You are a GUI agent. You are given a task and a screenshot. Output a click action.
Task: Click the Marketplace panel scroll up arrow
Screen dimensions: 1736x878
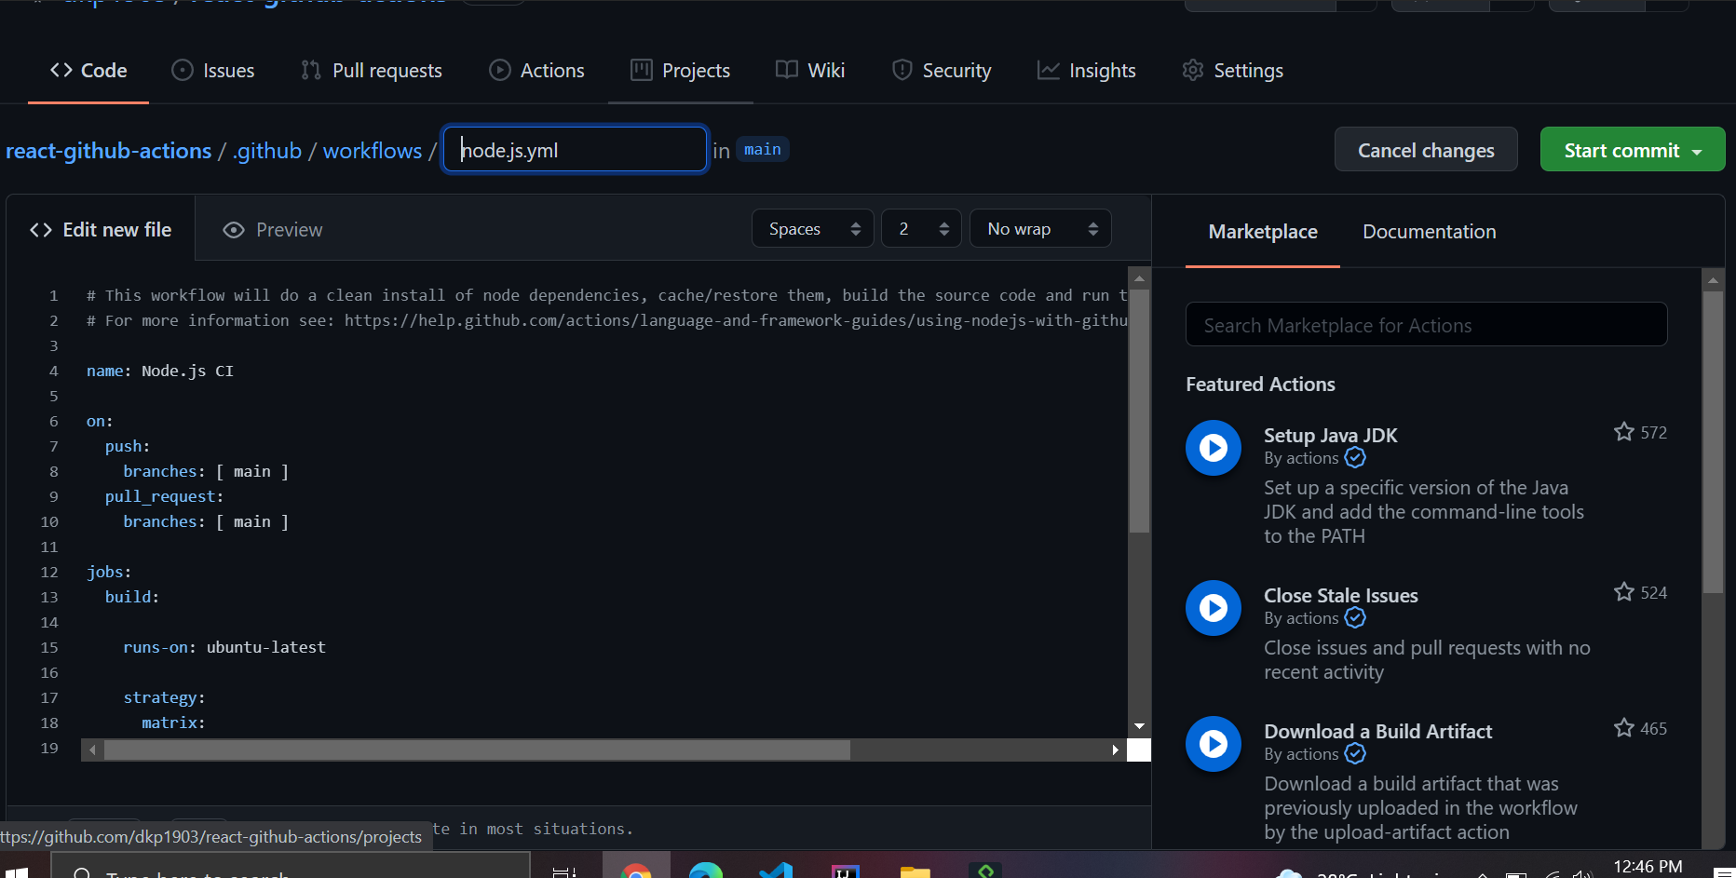[x=1713, y=279]
